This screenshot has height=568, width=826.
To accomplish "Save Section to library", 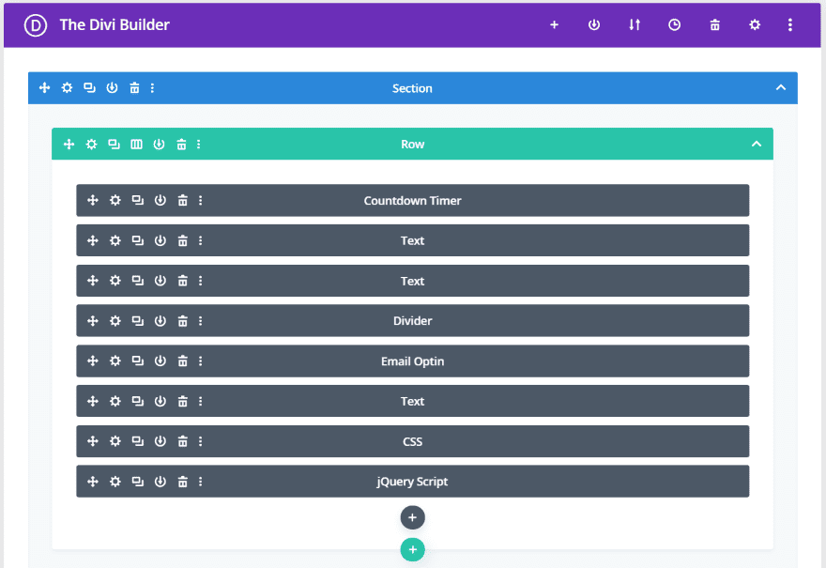I will pyautogui.click(x=113, y=87).
